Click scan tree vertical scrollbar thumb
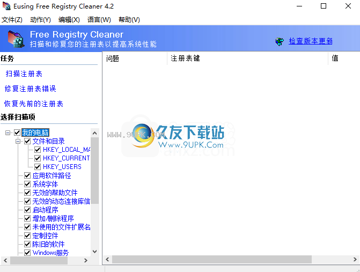The height and width of the screenshot is (272, 360). (94, 171)
